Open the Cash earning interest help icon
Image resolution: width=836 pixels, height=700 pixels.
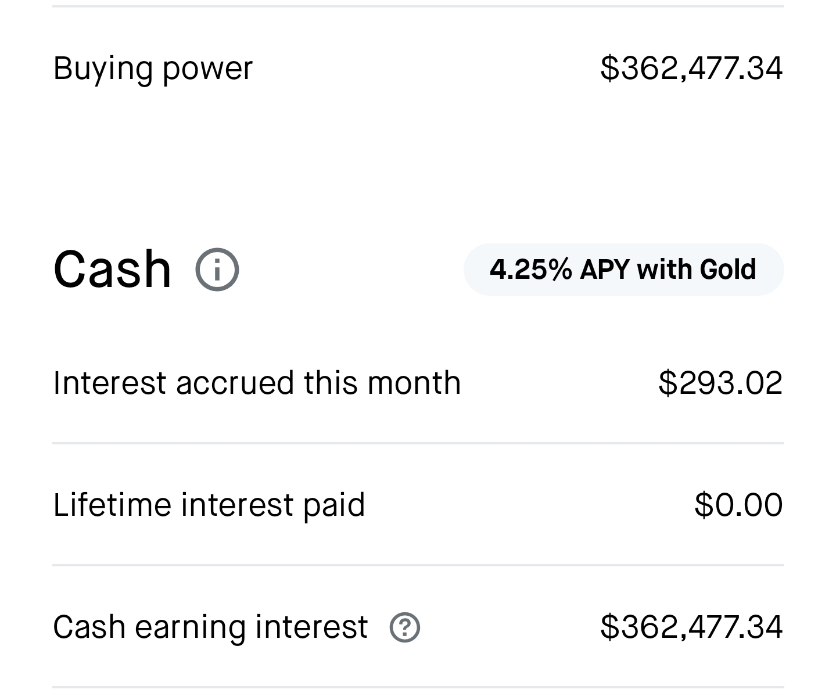point(404,627)
